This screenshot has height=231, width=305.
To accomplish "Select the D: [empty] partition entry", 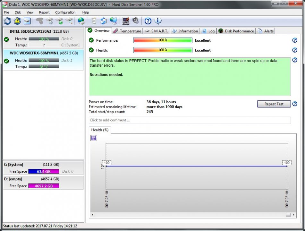I will pos(43,183).
